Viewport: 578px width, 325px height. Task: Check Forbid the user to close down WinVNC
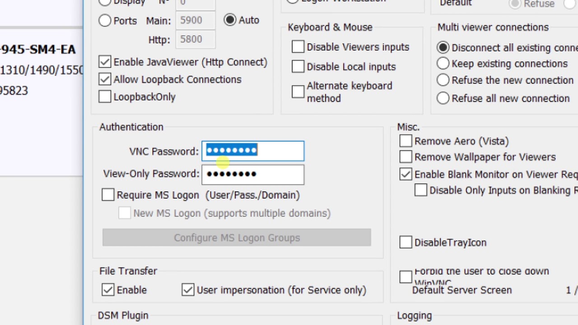click(406, 276)
